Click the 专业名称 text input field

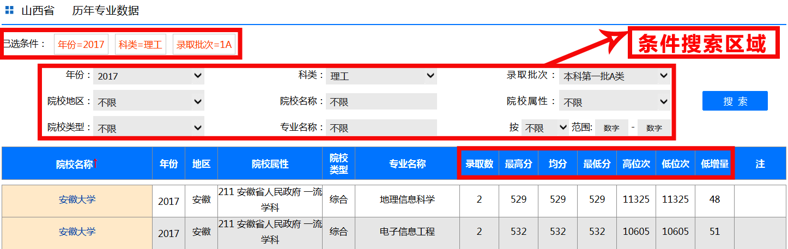(x=381, y=128)
